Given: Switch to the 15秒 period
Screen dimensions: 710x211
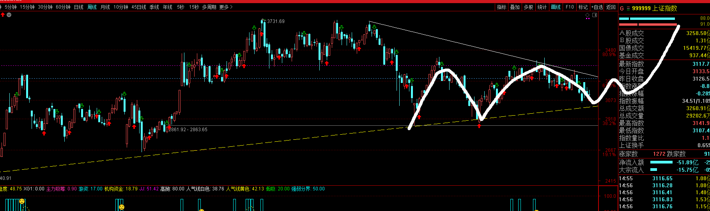Looking at the screenshot, I should [x=194, y=7].
